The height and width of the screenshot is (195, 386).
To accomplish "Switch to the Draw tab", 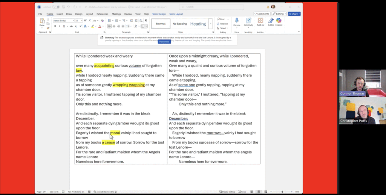I will pyautogui.click(x=69, y=14).
